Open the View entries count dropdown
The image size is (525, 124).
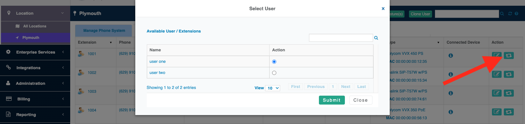click(272, 88)
